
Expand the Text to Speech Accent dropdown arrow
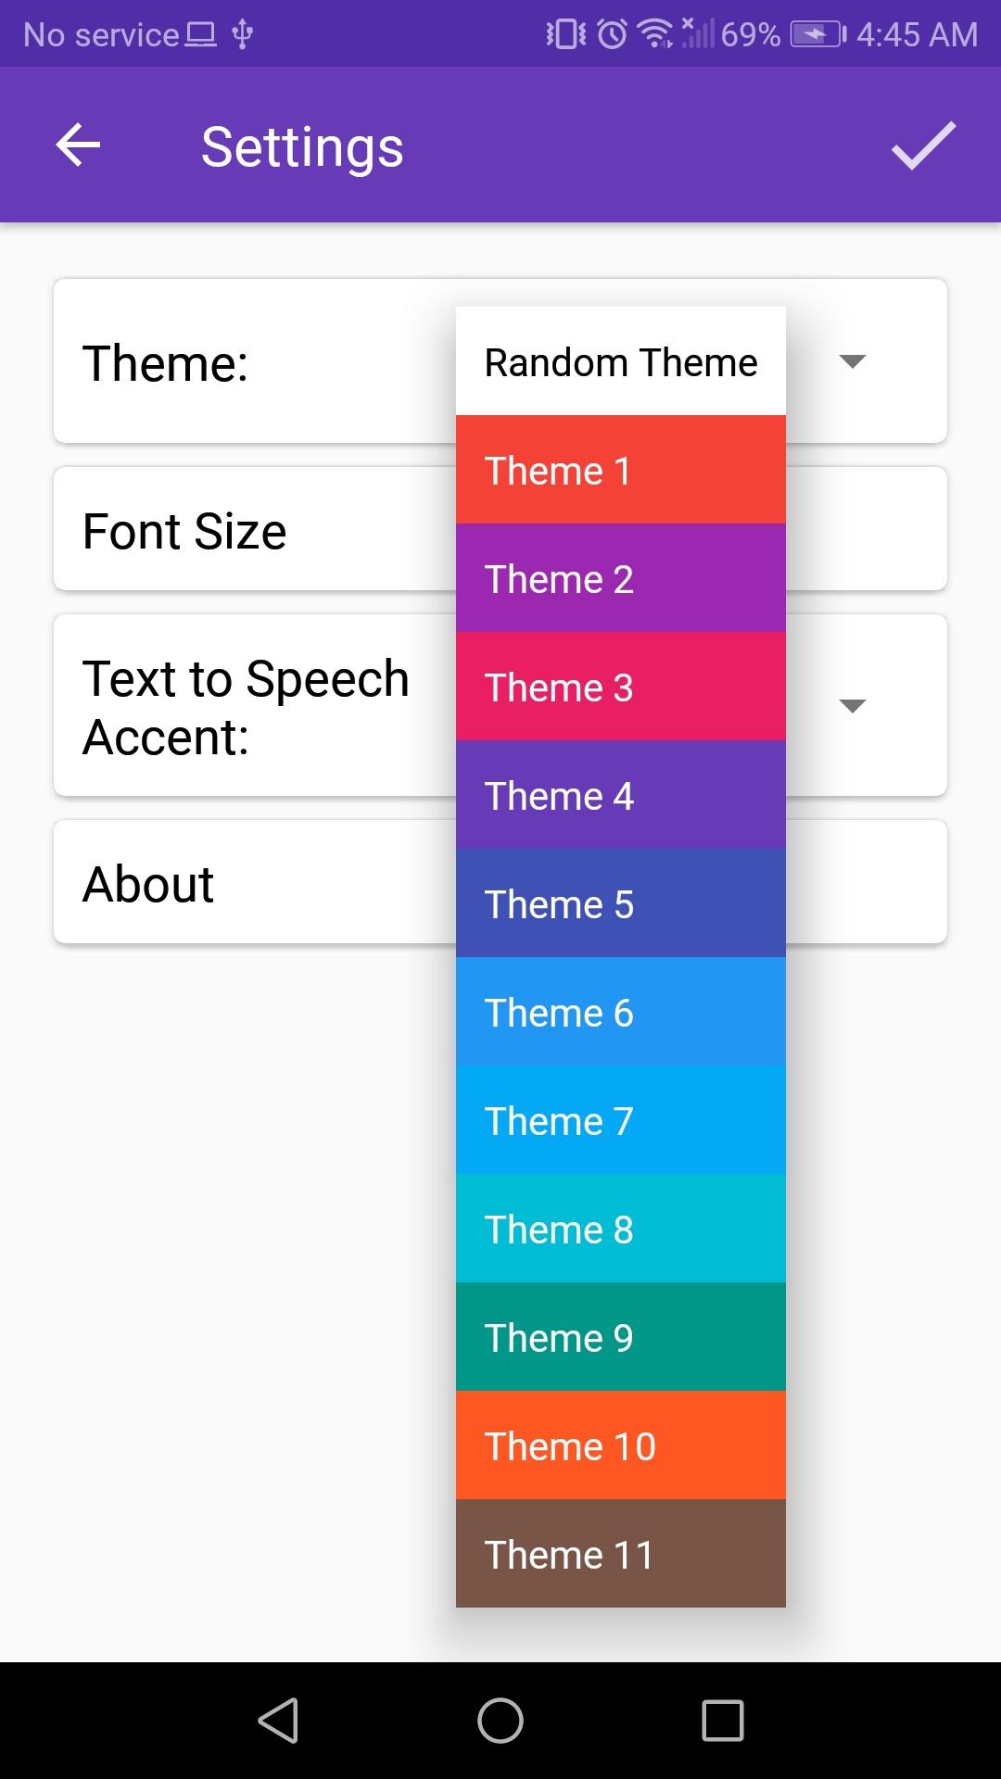click(x=852, y=706)
